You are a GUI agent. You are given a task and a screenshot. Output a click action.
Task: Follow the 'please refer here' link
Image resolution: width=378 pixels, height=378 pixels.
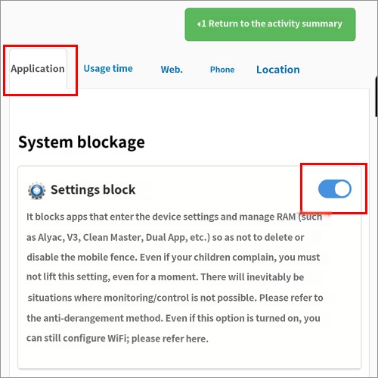[170, 339]
